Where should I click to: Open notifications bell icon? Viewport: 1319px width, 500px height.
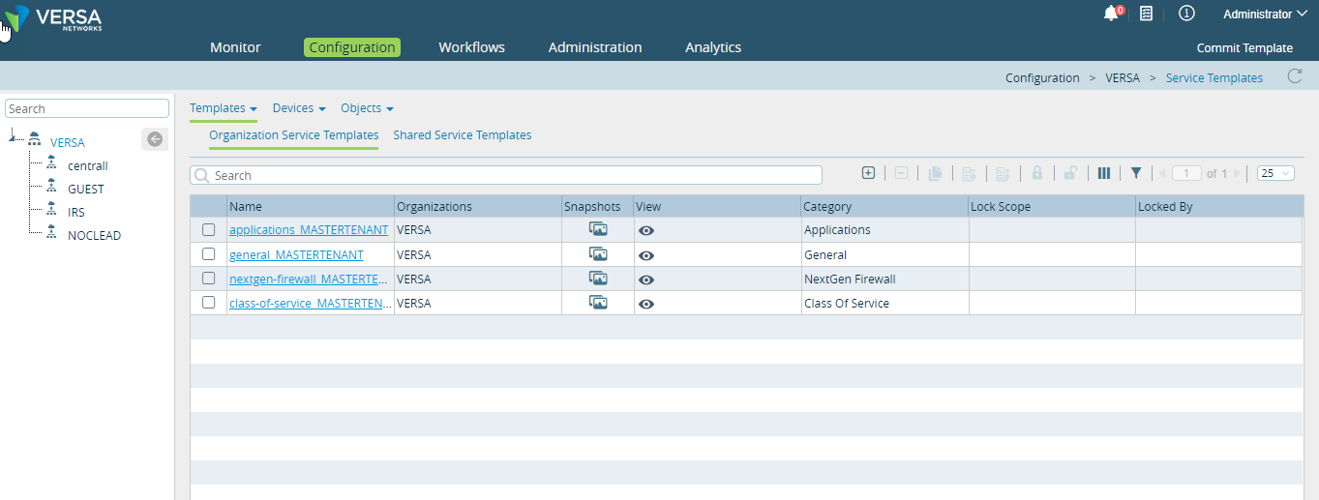[x=1111, y=14]
